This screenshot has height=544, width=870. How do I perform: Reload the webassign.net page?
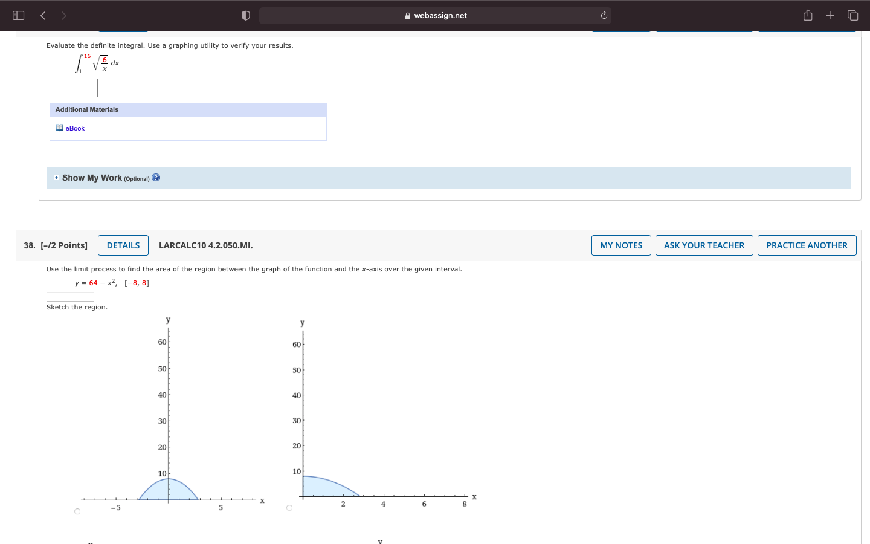pyautogui.click(x=604, y=15)
